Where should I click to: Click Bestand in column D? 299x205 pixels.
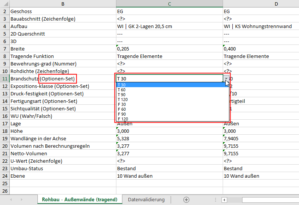coord(261,169)
